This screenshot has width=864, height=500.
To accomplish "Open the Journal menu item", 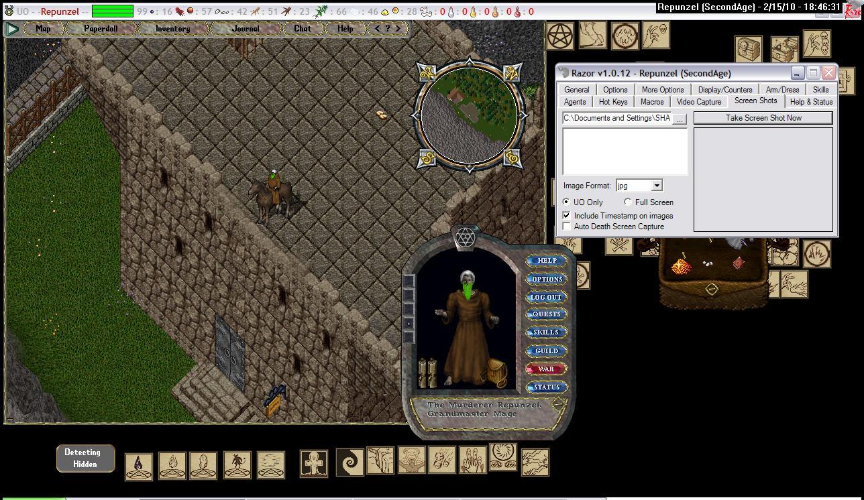I will point(246,29).
